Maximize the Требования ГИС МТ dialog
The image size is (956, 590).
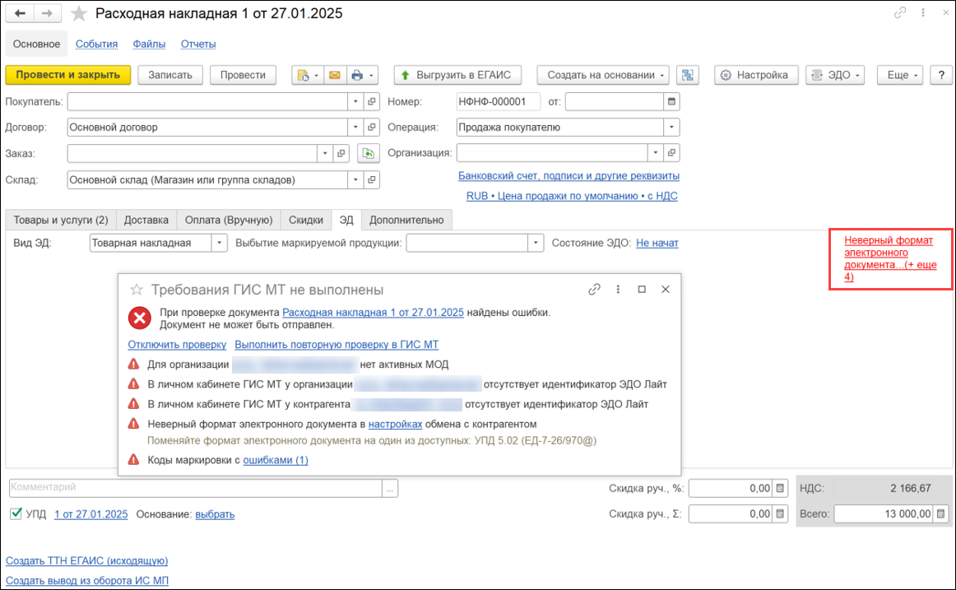tap(642, 290)
